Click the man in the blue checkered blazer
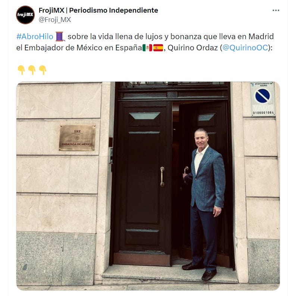This screenshot has height=296, width=288. [x=204, y=204]
